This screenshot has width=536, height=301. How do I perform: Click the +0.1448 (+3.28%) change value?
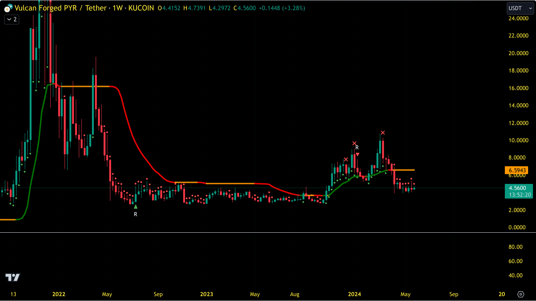(282, 8)
